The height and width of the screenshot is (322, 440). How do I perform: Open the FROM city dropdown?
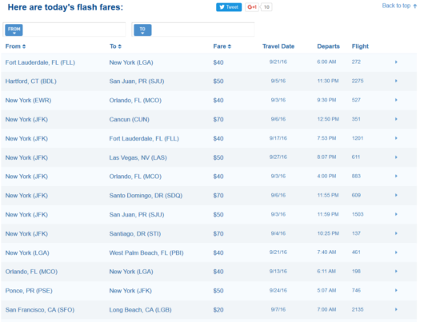pyautogui.click(x=14, y=30)
